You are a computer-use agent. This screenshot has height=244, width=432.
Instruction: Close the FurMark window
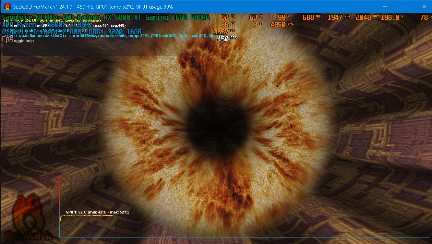click(424, 7)
